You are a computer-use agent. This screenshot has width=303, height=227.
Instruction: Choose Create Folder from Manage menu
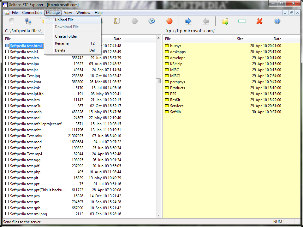(x=73, y=36)
